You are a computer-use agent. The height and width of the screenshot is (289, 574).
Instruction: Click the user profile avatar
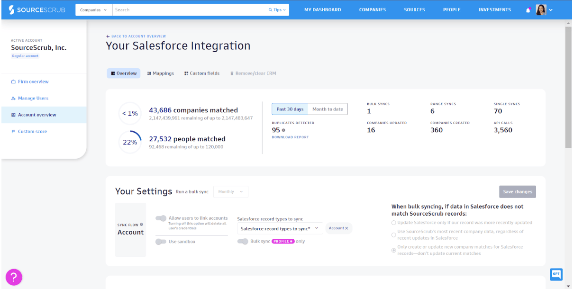point(541,9)
